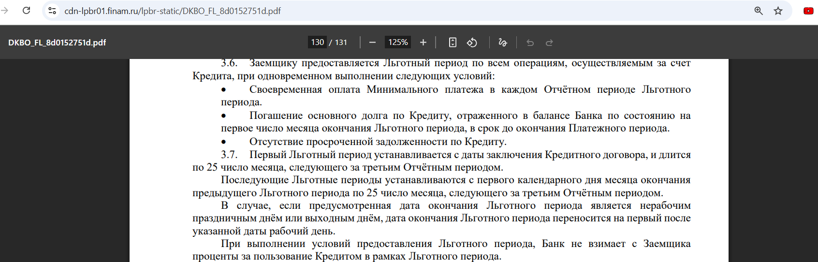Bookmark this page with the star icon
This screenshot has width=818, height=262.
(778, 11)
